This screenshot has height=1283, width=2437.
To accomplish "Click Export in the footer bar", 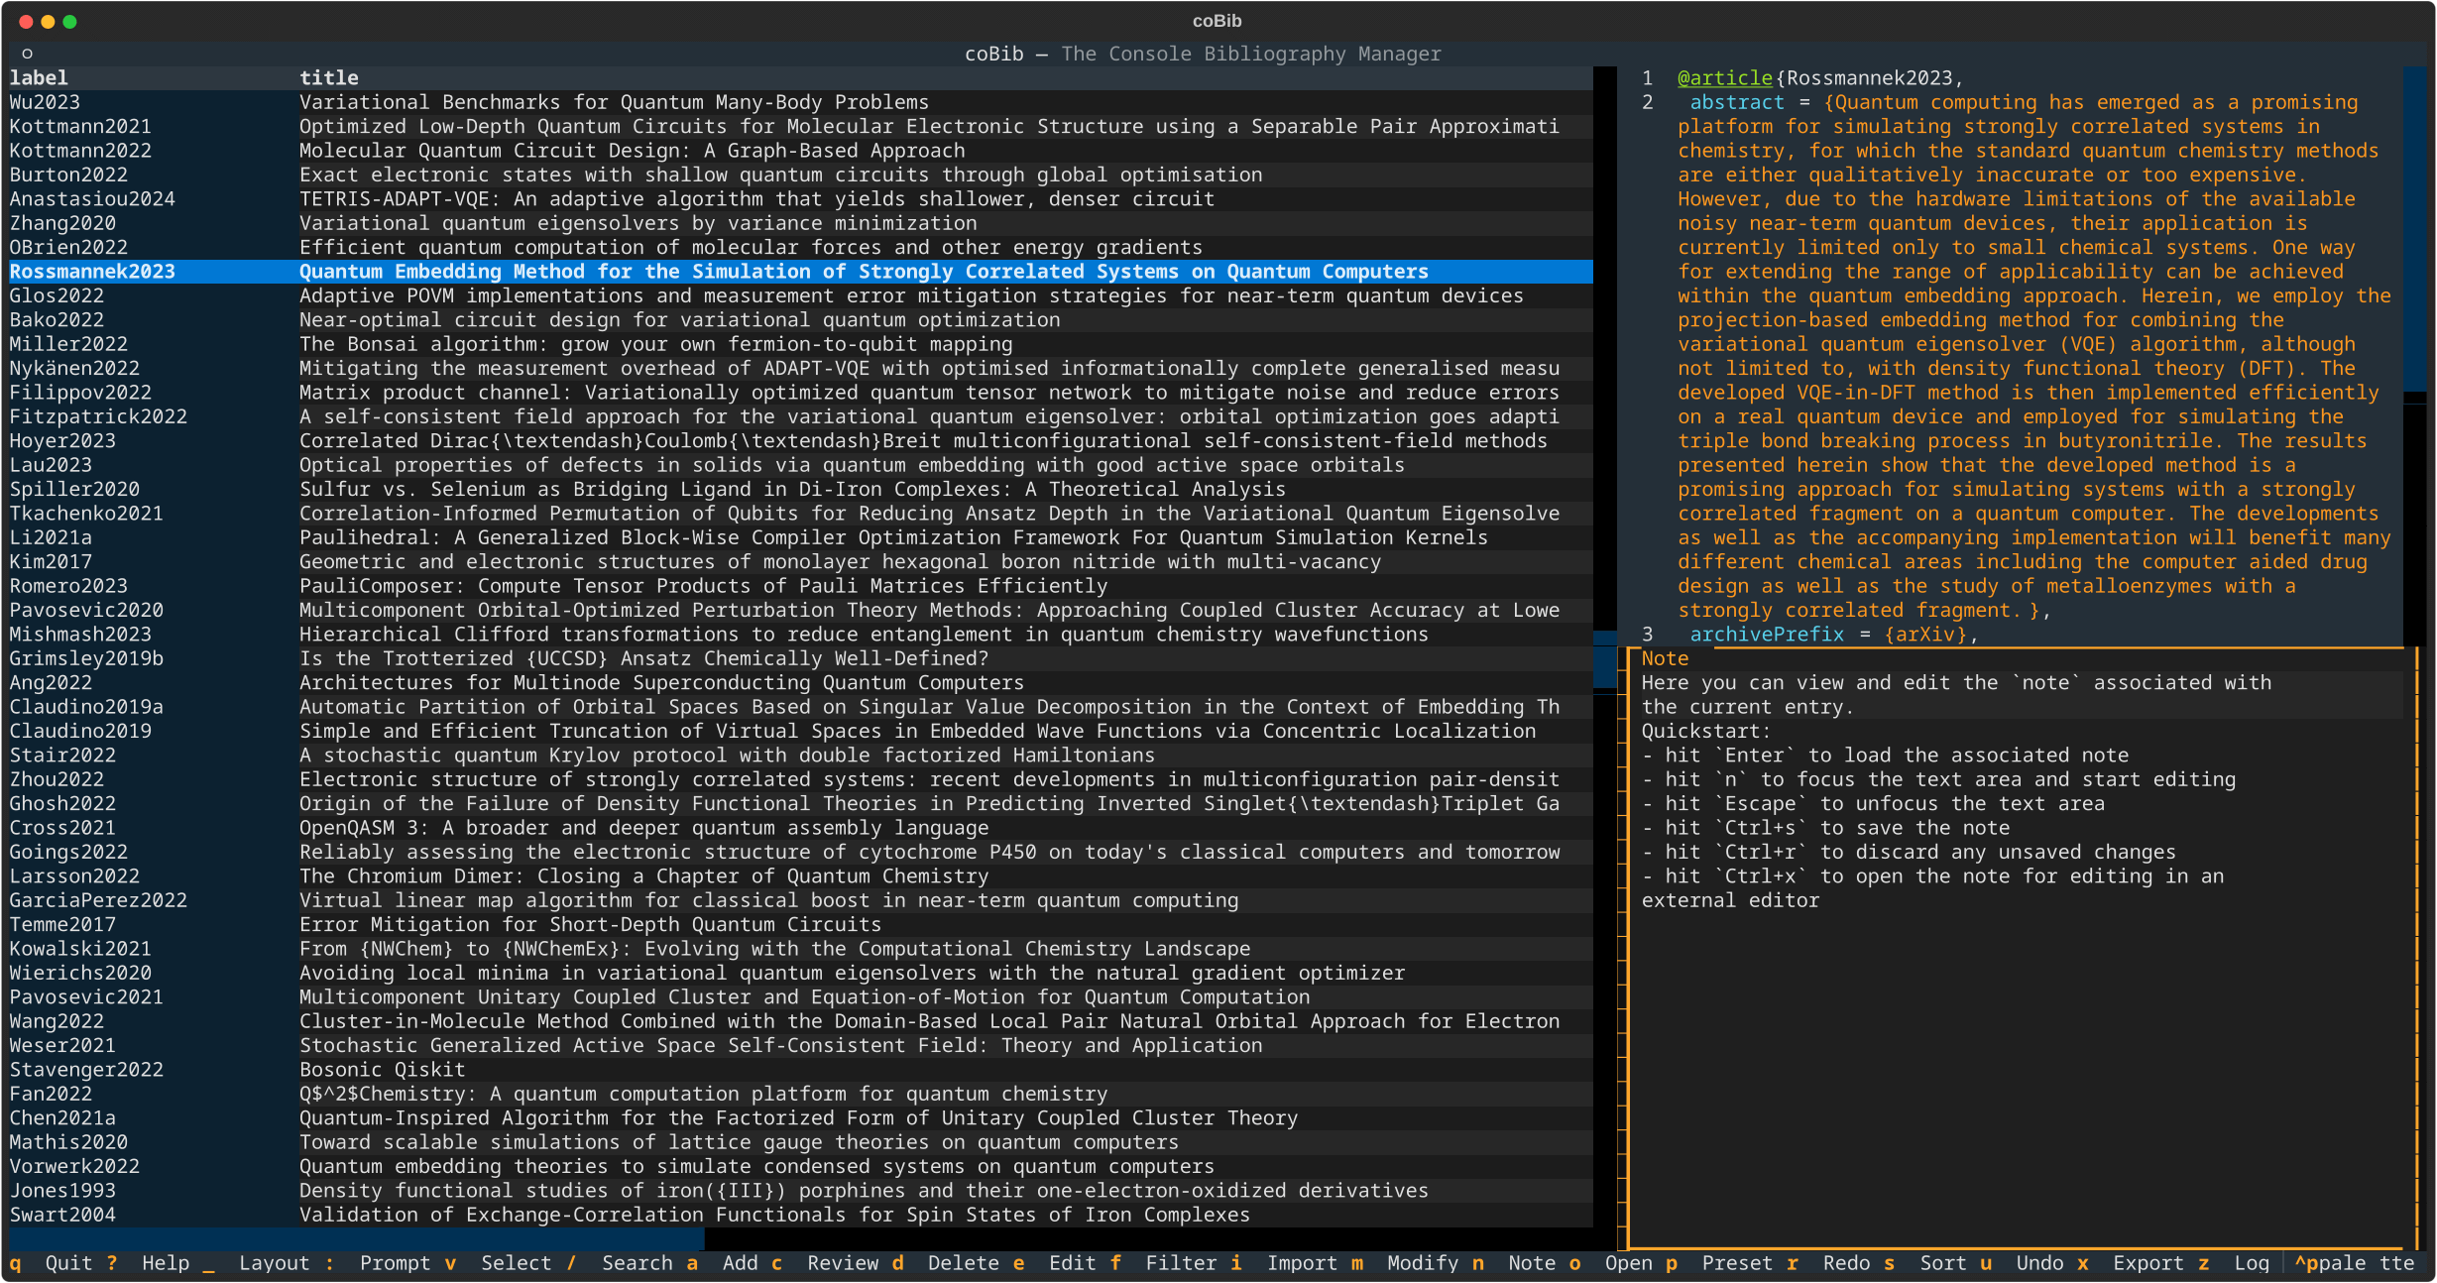I will (x=2147, y=1263).
